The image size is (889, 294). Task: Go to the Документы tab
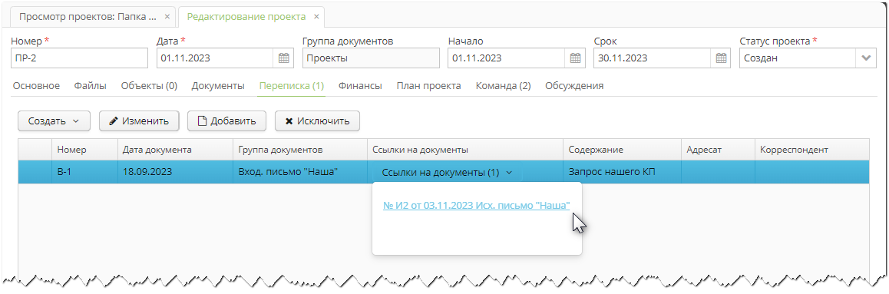[218, 86]
